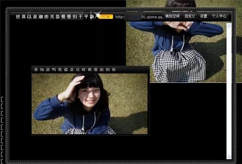The image size is (242, 164).
Task: Click the white vertical scrollbar track
Action: coord(229,91)
